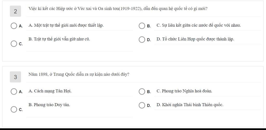
Task: Choose answer 'Phong trào Nghĩa hoà đoàn'
Action: pyautogui.click(x=184, y=91)
